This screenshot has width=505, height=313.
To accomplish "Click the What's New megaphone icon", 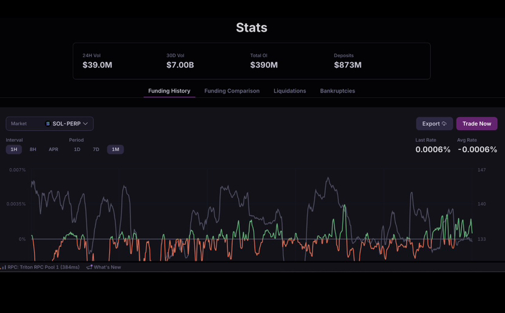I will pos(90,267).
